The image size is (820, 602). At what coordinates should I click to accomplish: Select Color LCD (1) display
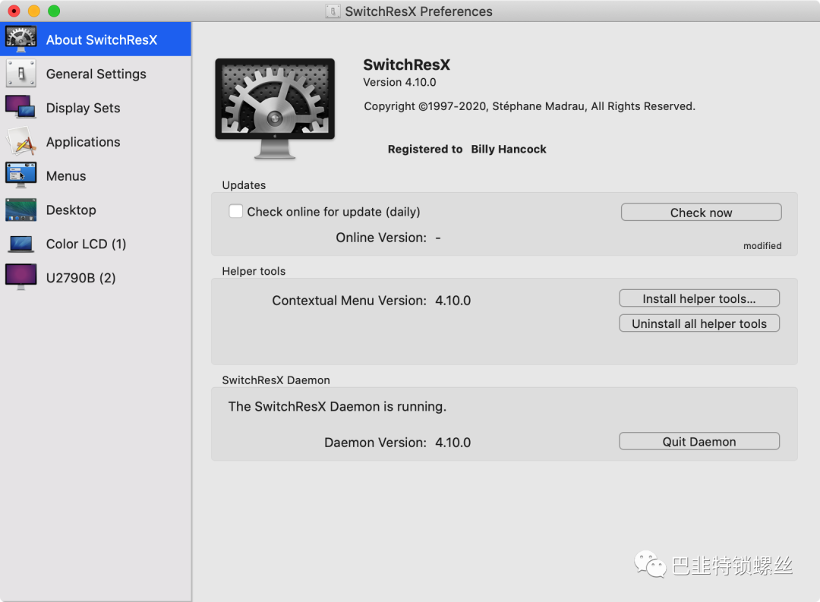(96, 244)
